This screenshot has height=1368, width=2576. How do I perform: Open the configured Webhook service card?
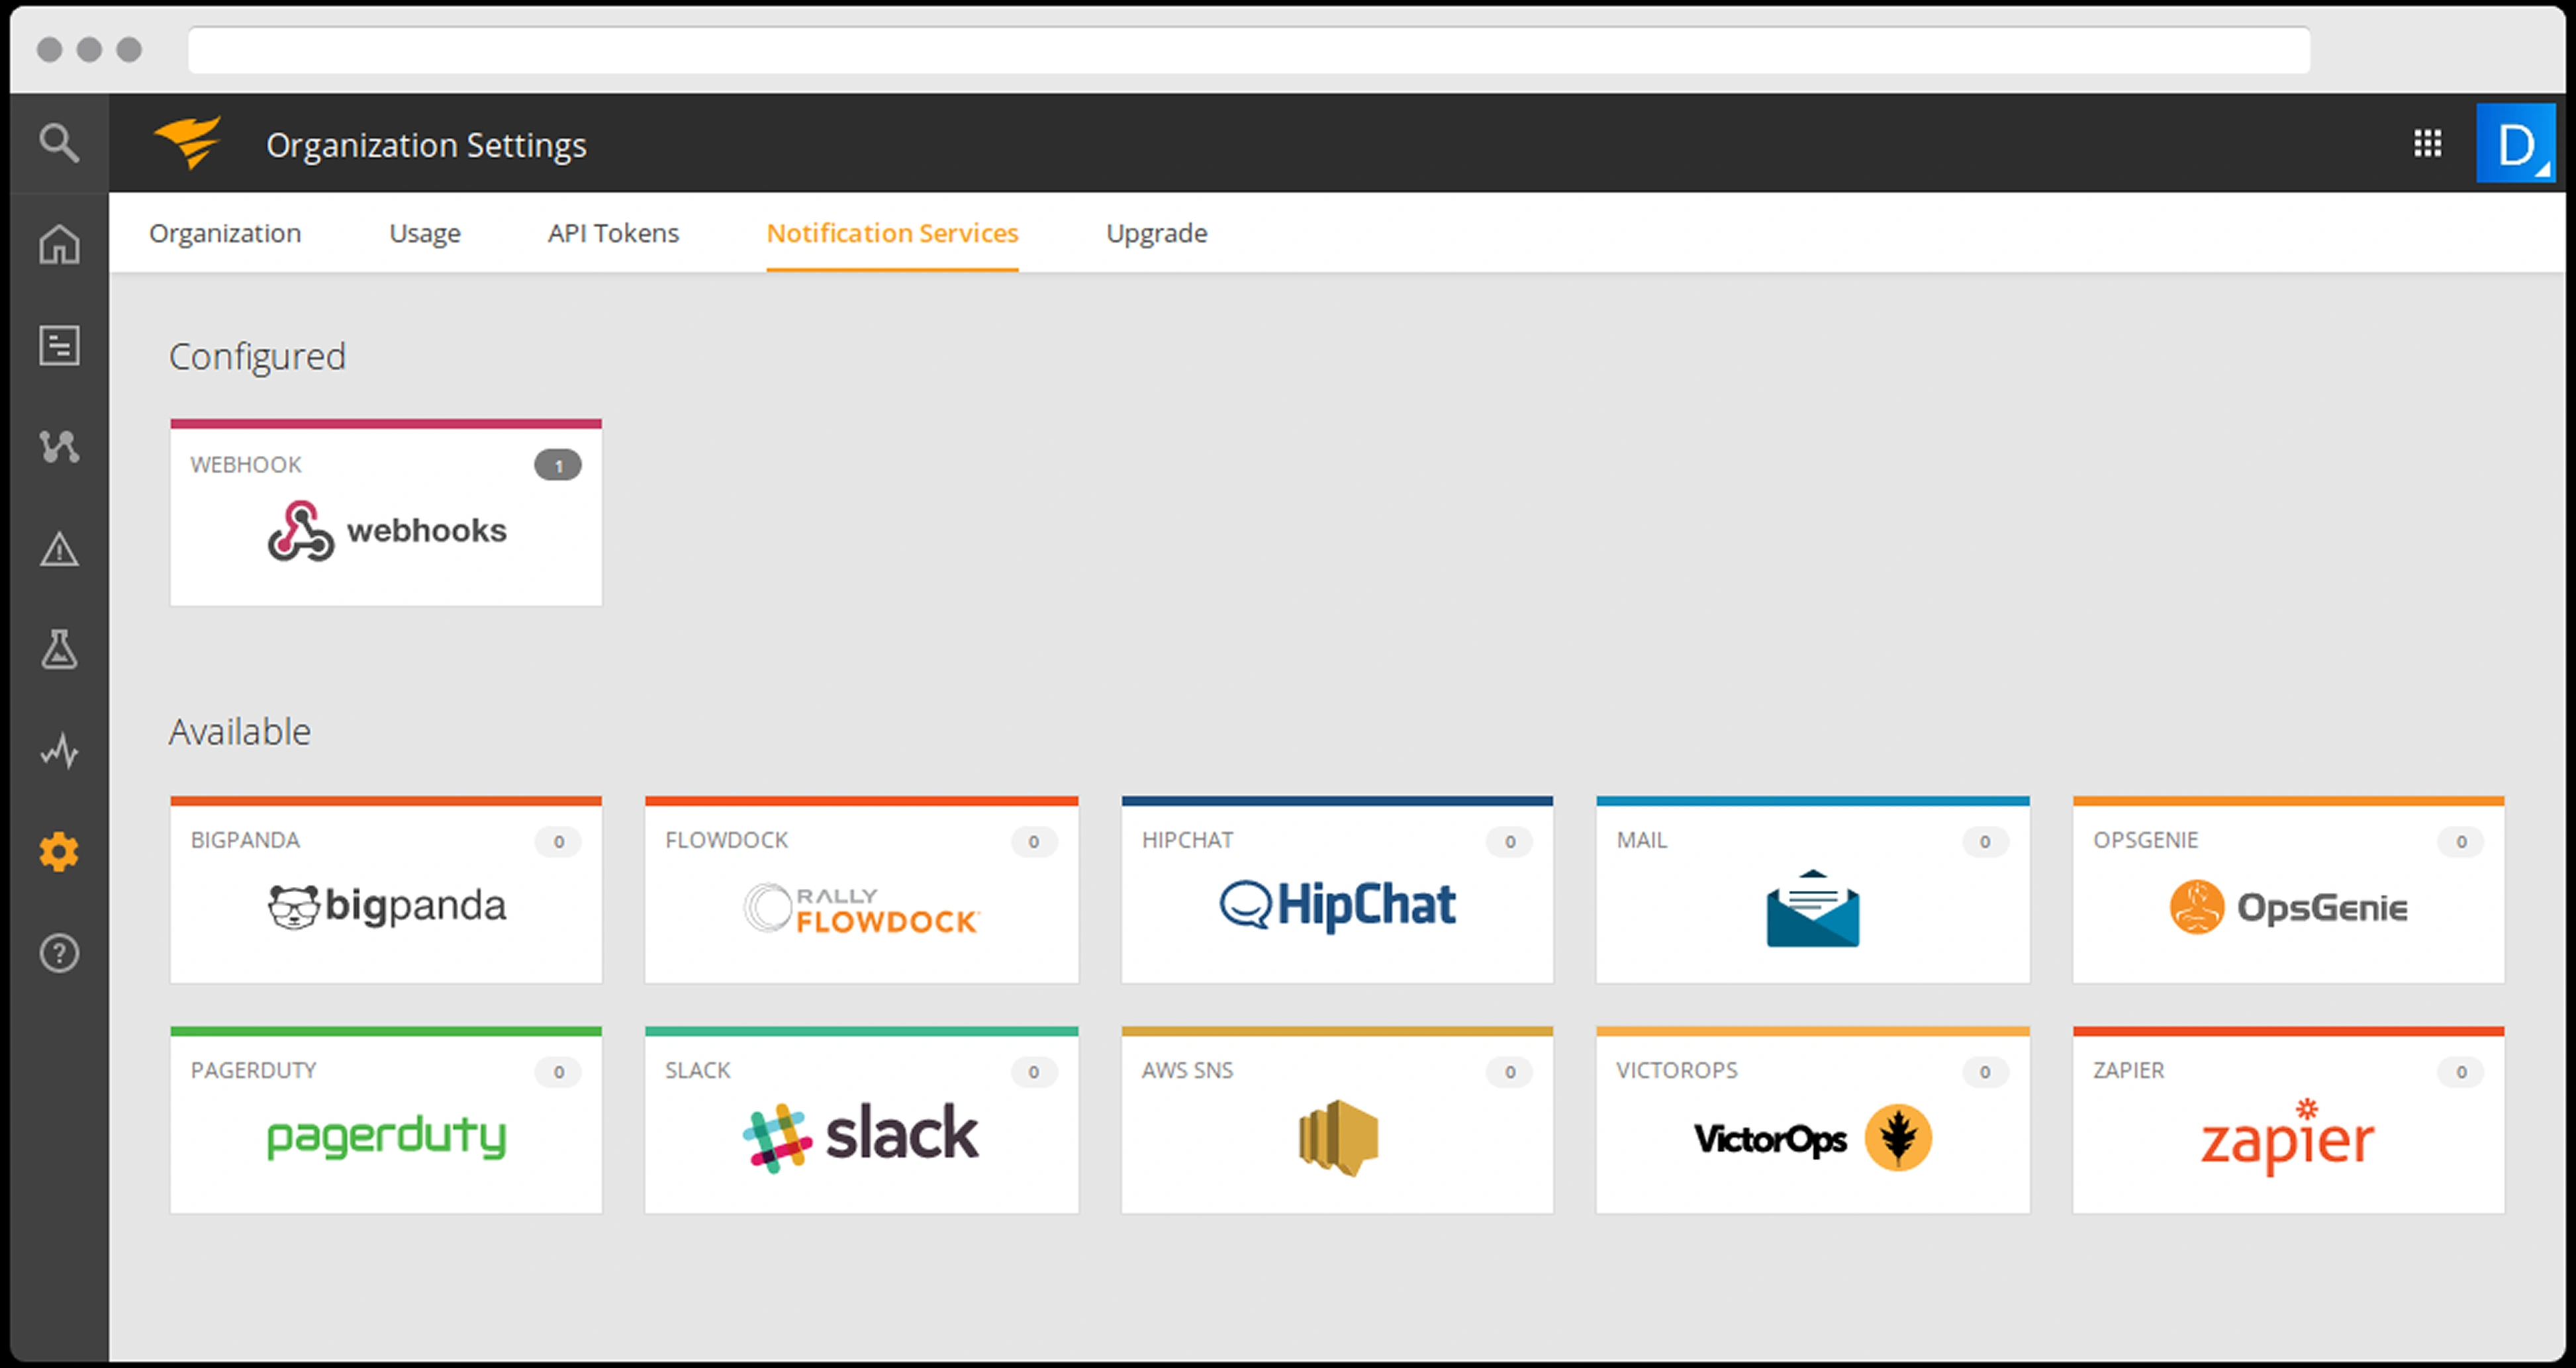[386, 514]
